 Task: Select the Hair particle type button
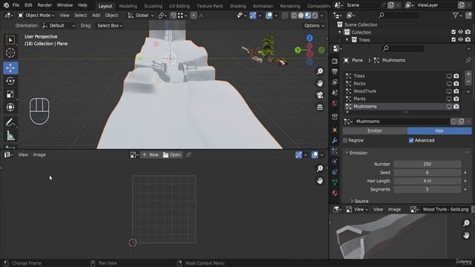439,131
